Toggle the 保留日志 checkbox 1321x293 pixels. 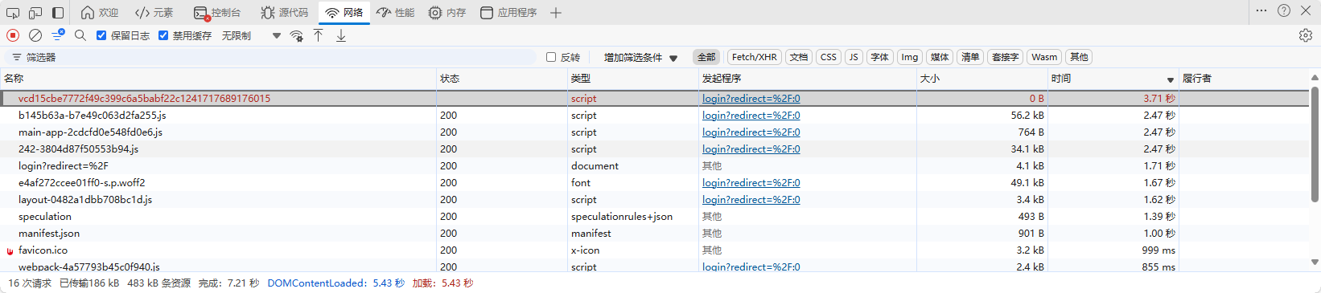tap(101, 35)
